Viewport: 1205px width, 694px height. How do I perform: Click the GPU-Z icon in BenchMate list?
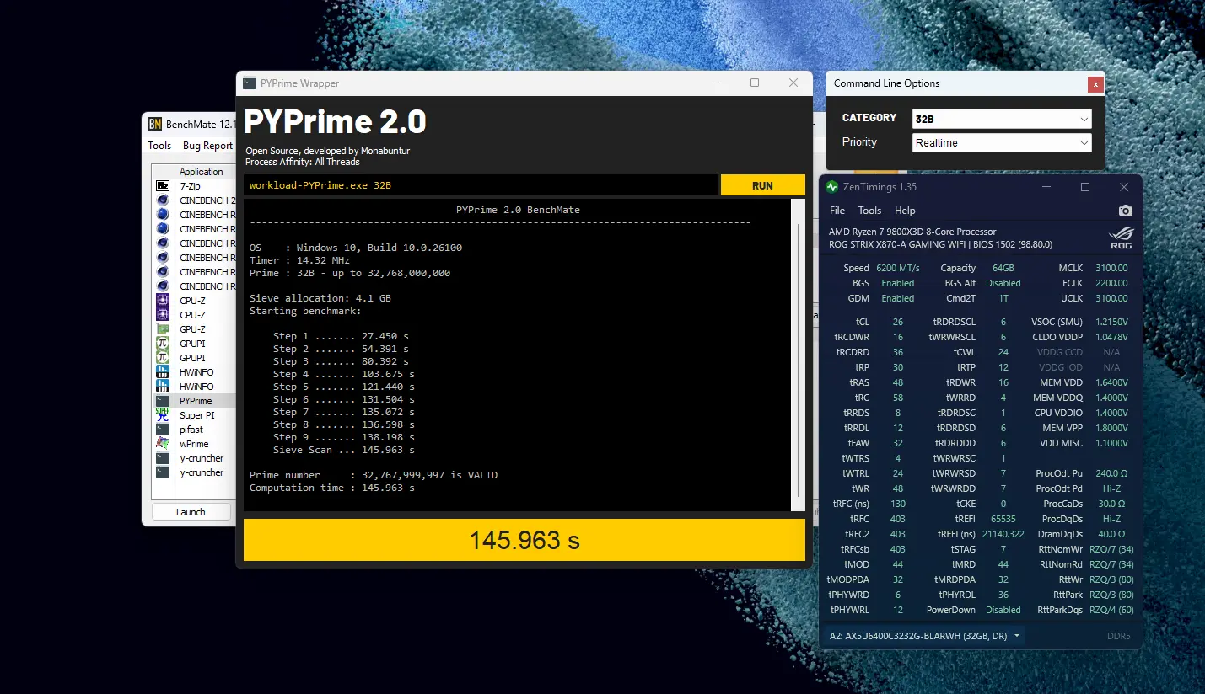(163, 329)
